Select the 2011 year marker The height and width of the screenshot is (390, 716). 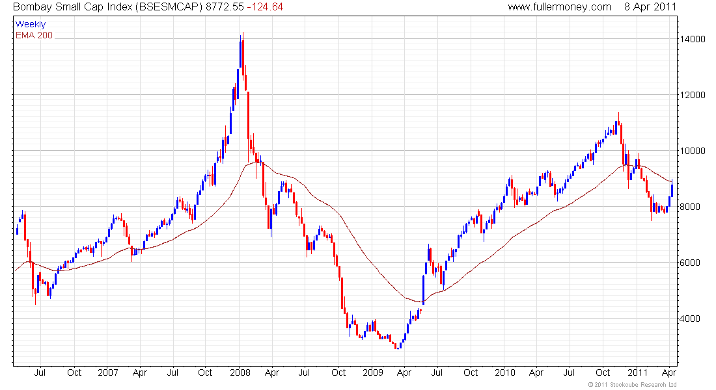click(x=637, y=372)
